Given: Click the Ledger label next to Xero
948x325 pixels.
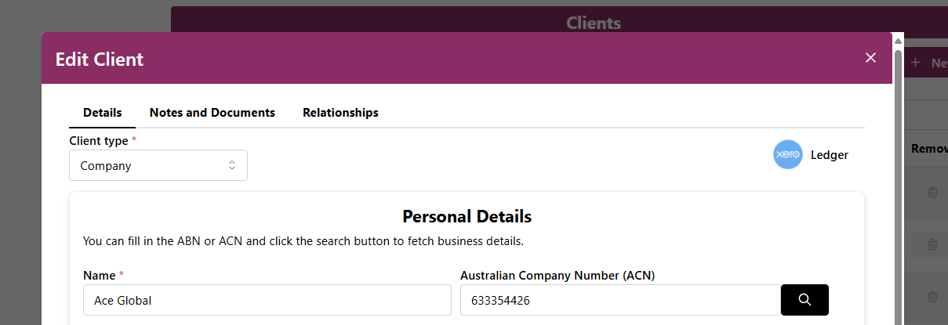Looking at the screenshot, I should click(830, 155).
